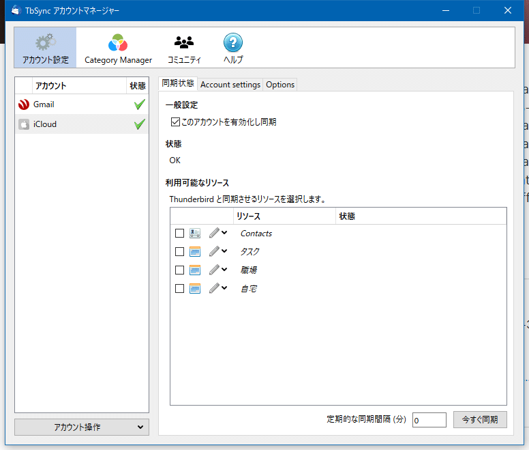Click the pencil icon for Contacts

coord(214,233)
